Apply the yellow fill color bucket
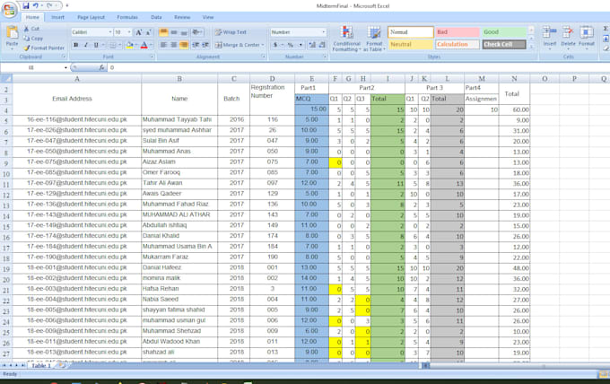 129,45
